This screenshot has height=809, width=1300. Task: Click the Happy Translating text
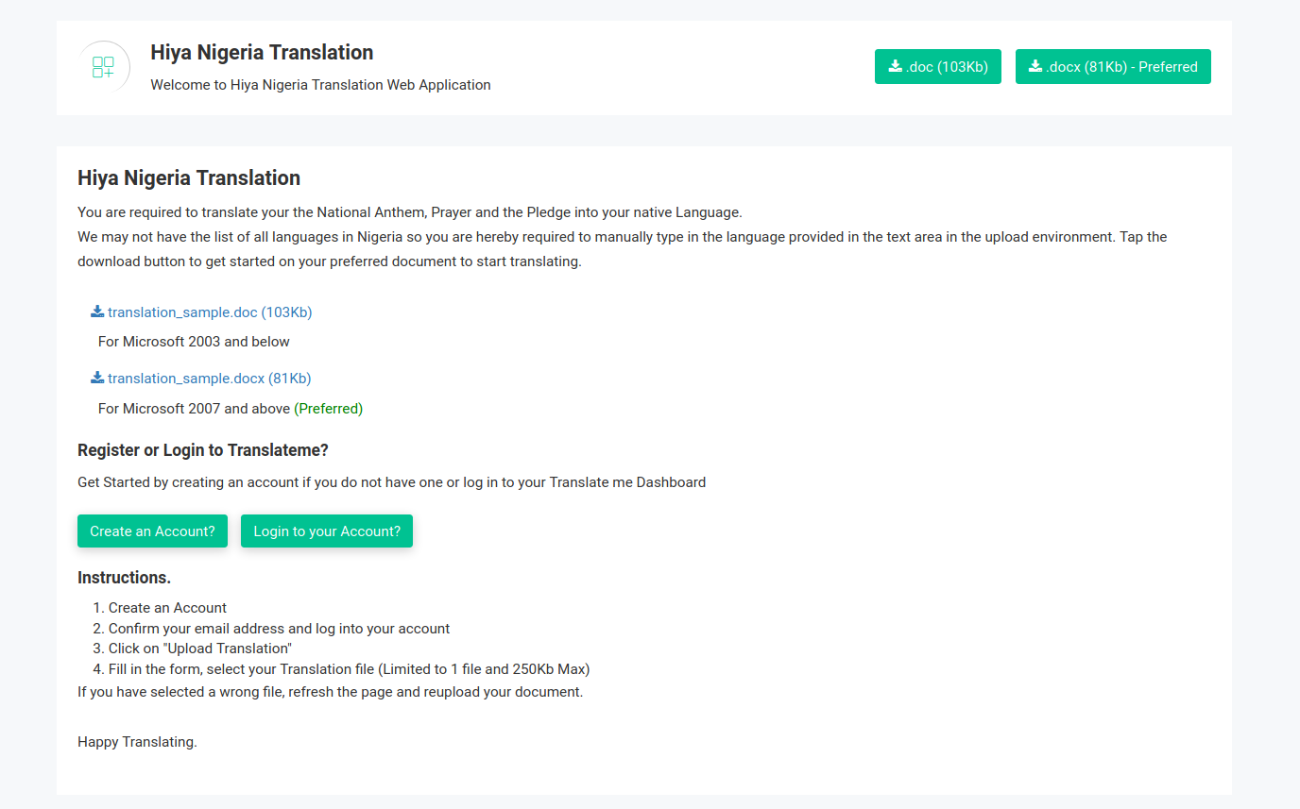pos(137,741)
